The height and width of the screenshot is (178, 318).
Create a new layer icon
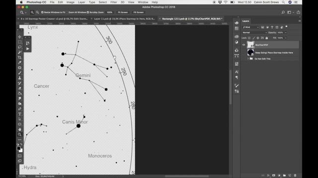290,176
